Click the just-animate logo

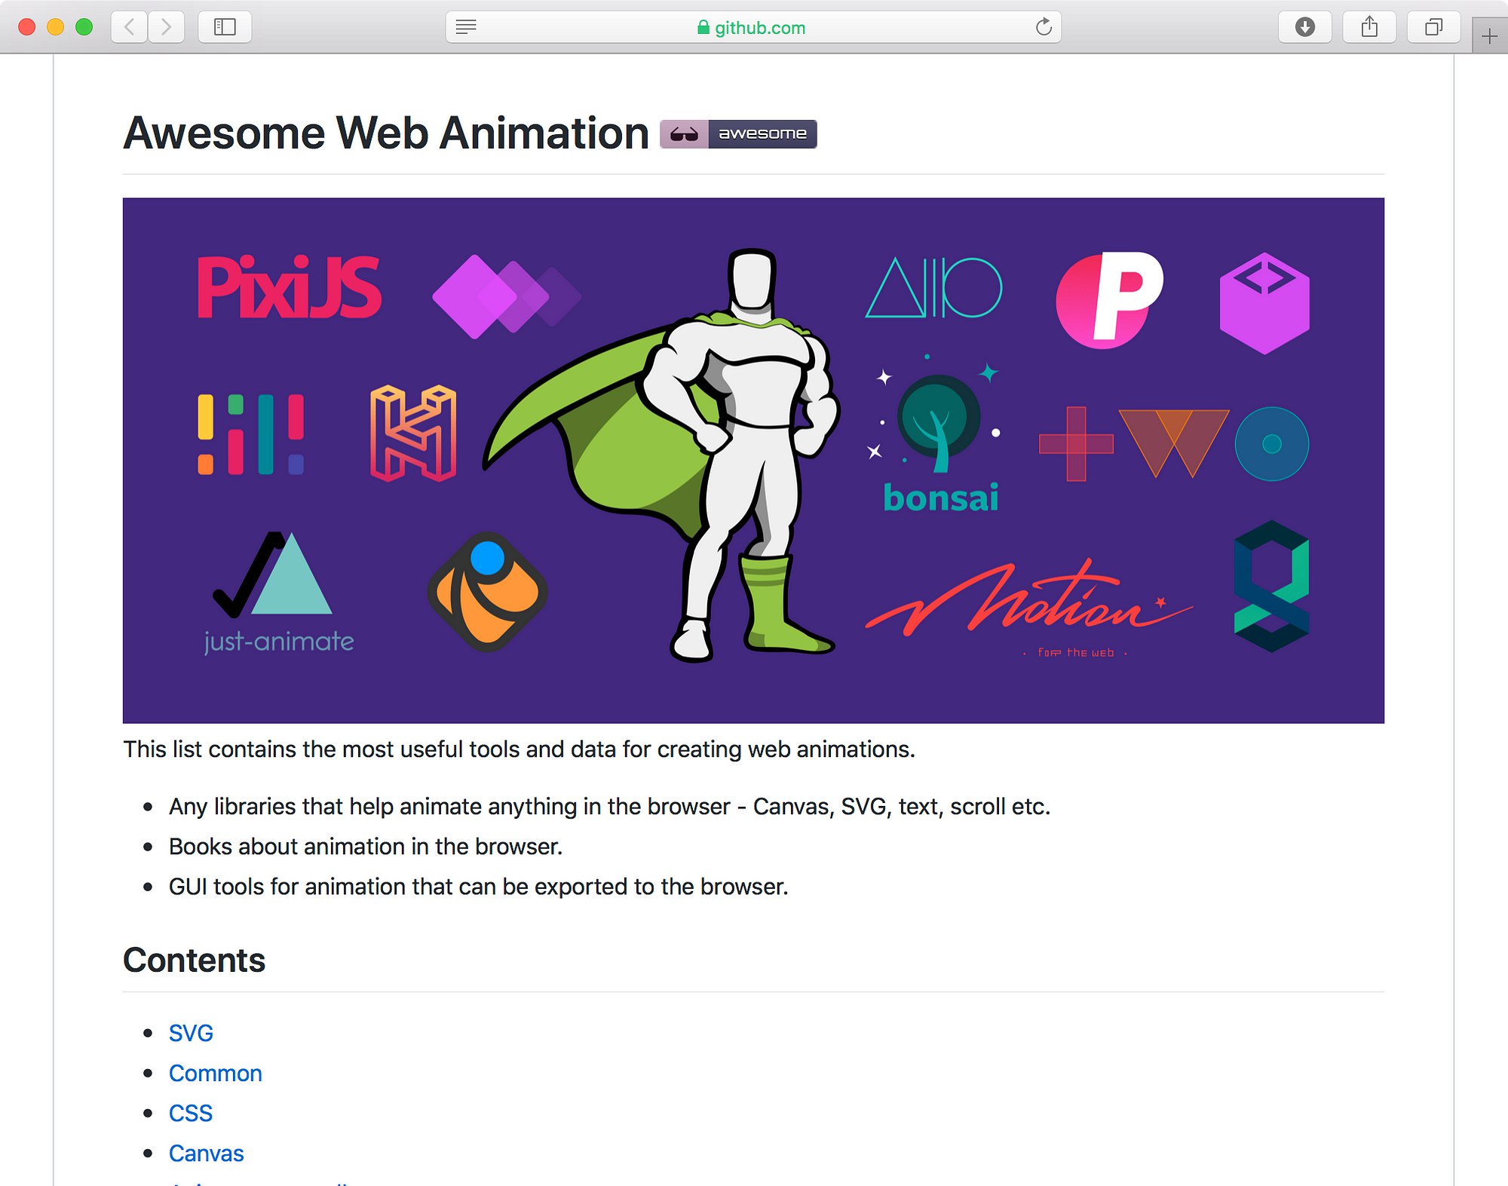pos(278,593)
